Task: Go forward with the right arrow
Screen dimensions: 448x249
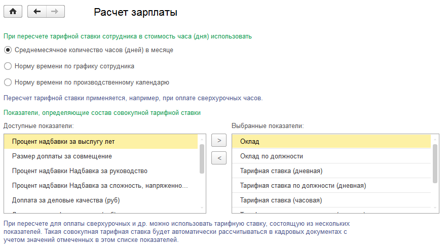Action: (55, 12)
